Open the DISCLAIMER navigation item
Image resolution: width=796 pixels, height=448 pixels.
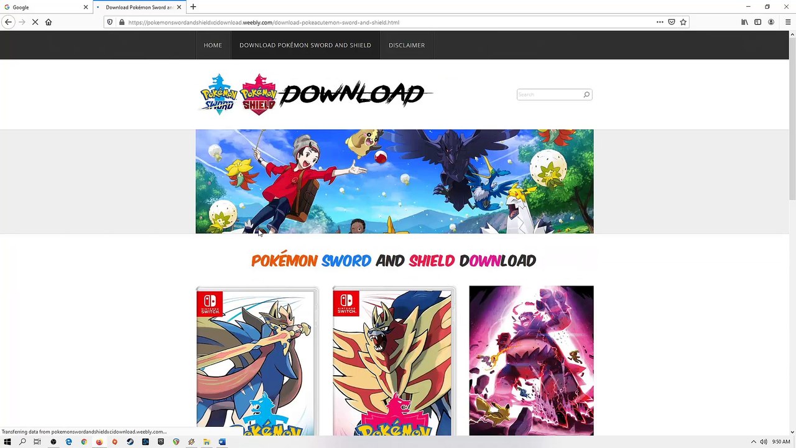(407, 45)
